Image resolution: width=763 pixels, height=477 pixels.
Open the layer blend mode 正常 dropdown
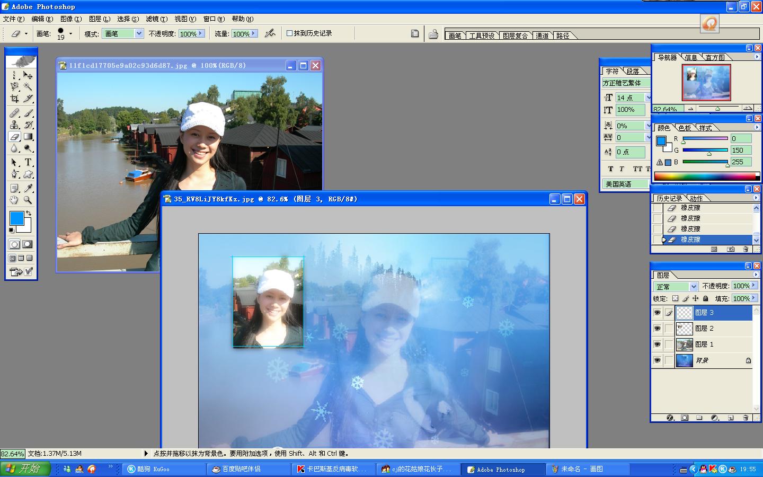tap(694, 286)
